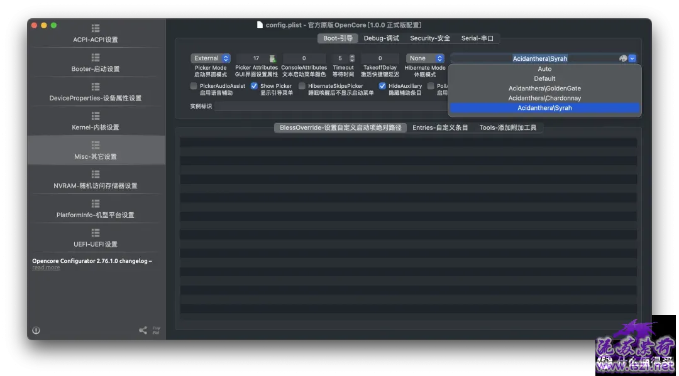The height and width of the screenshot is (376, 679).
Task: Click the config.plist document icon in title bar
Action: coord(260,25)
